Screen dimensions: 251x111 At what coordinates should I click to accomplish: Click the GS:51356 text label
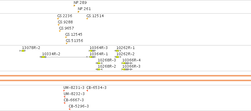tap(74, 41)
